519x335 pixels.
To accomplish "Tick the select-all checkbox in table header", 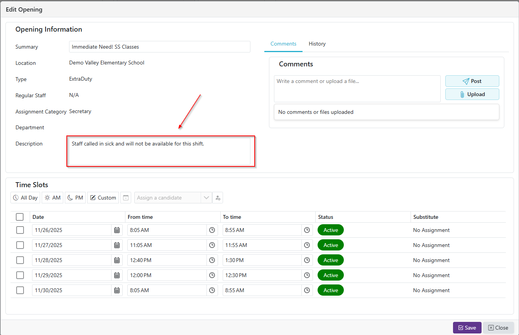I will tap(20, 217).
